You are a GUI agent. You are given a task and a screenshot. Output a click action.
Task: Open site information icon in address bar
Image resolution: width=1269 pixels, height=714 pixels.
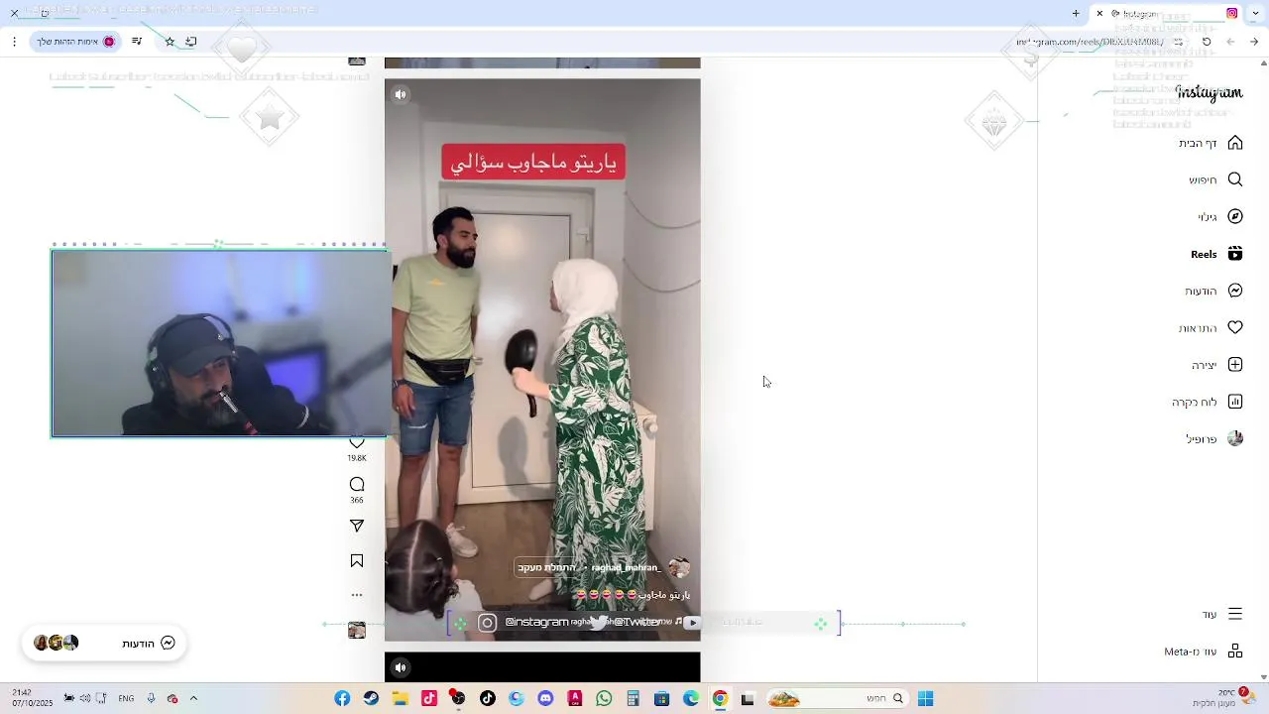click(x=1178, y=42)
